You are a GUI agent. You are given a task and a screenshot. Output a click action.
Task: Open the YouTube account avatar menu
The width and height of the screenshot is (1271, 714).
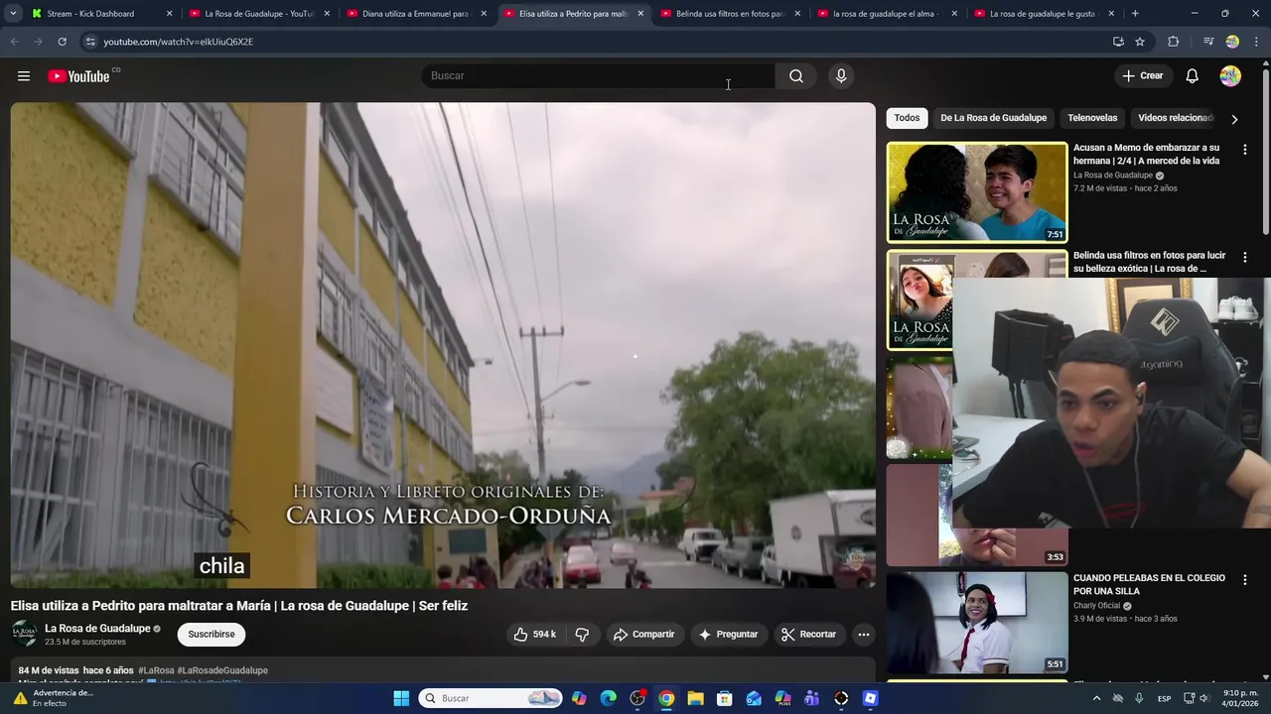click(1230, 76)
